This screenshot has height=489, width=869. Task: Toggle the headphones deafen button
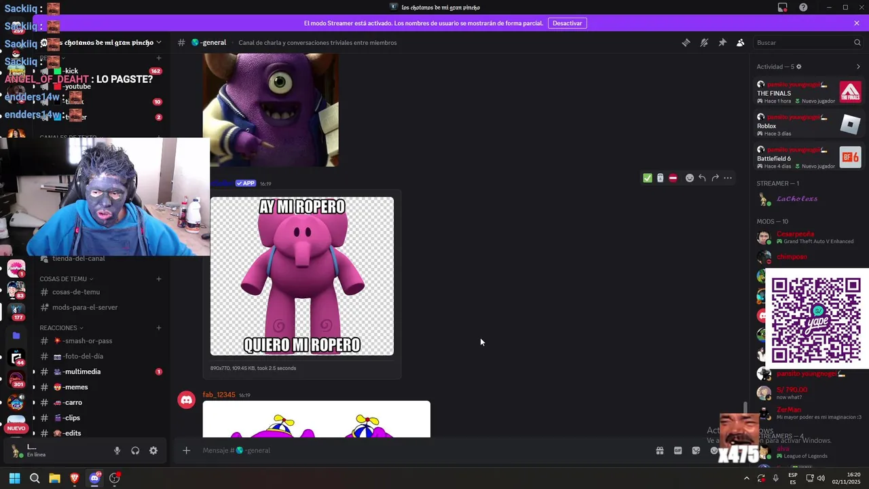point(135,450)
